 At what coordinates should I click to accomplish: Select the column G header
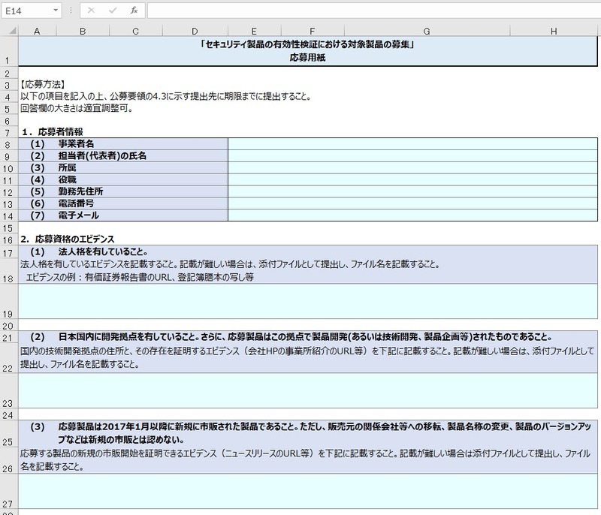click(x=426, y=31)
